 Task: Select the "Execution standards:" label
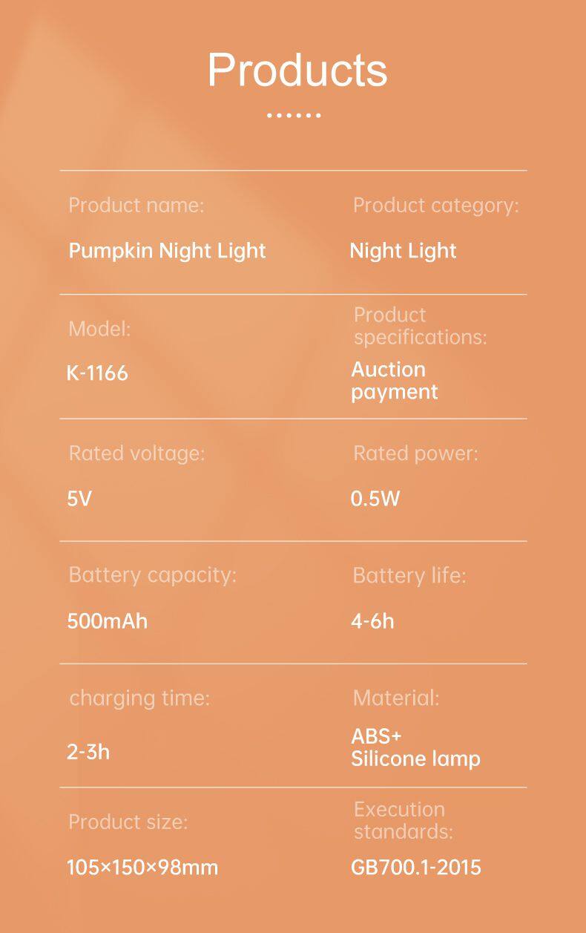point(403,820)
